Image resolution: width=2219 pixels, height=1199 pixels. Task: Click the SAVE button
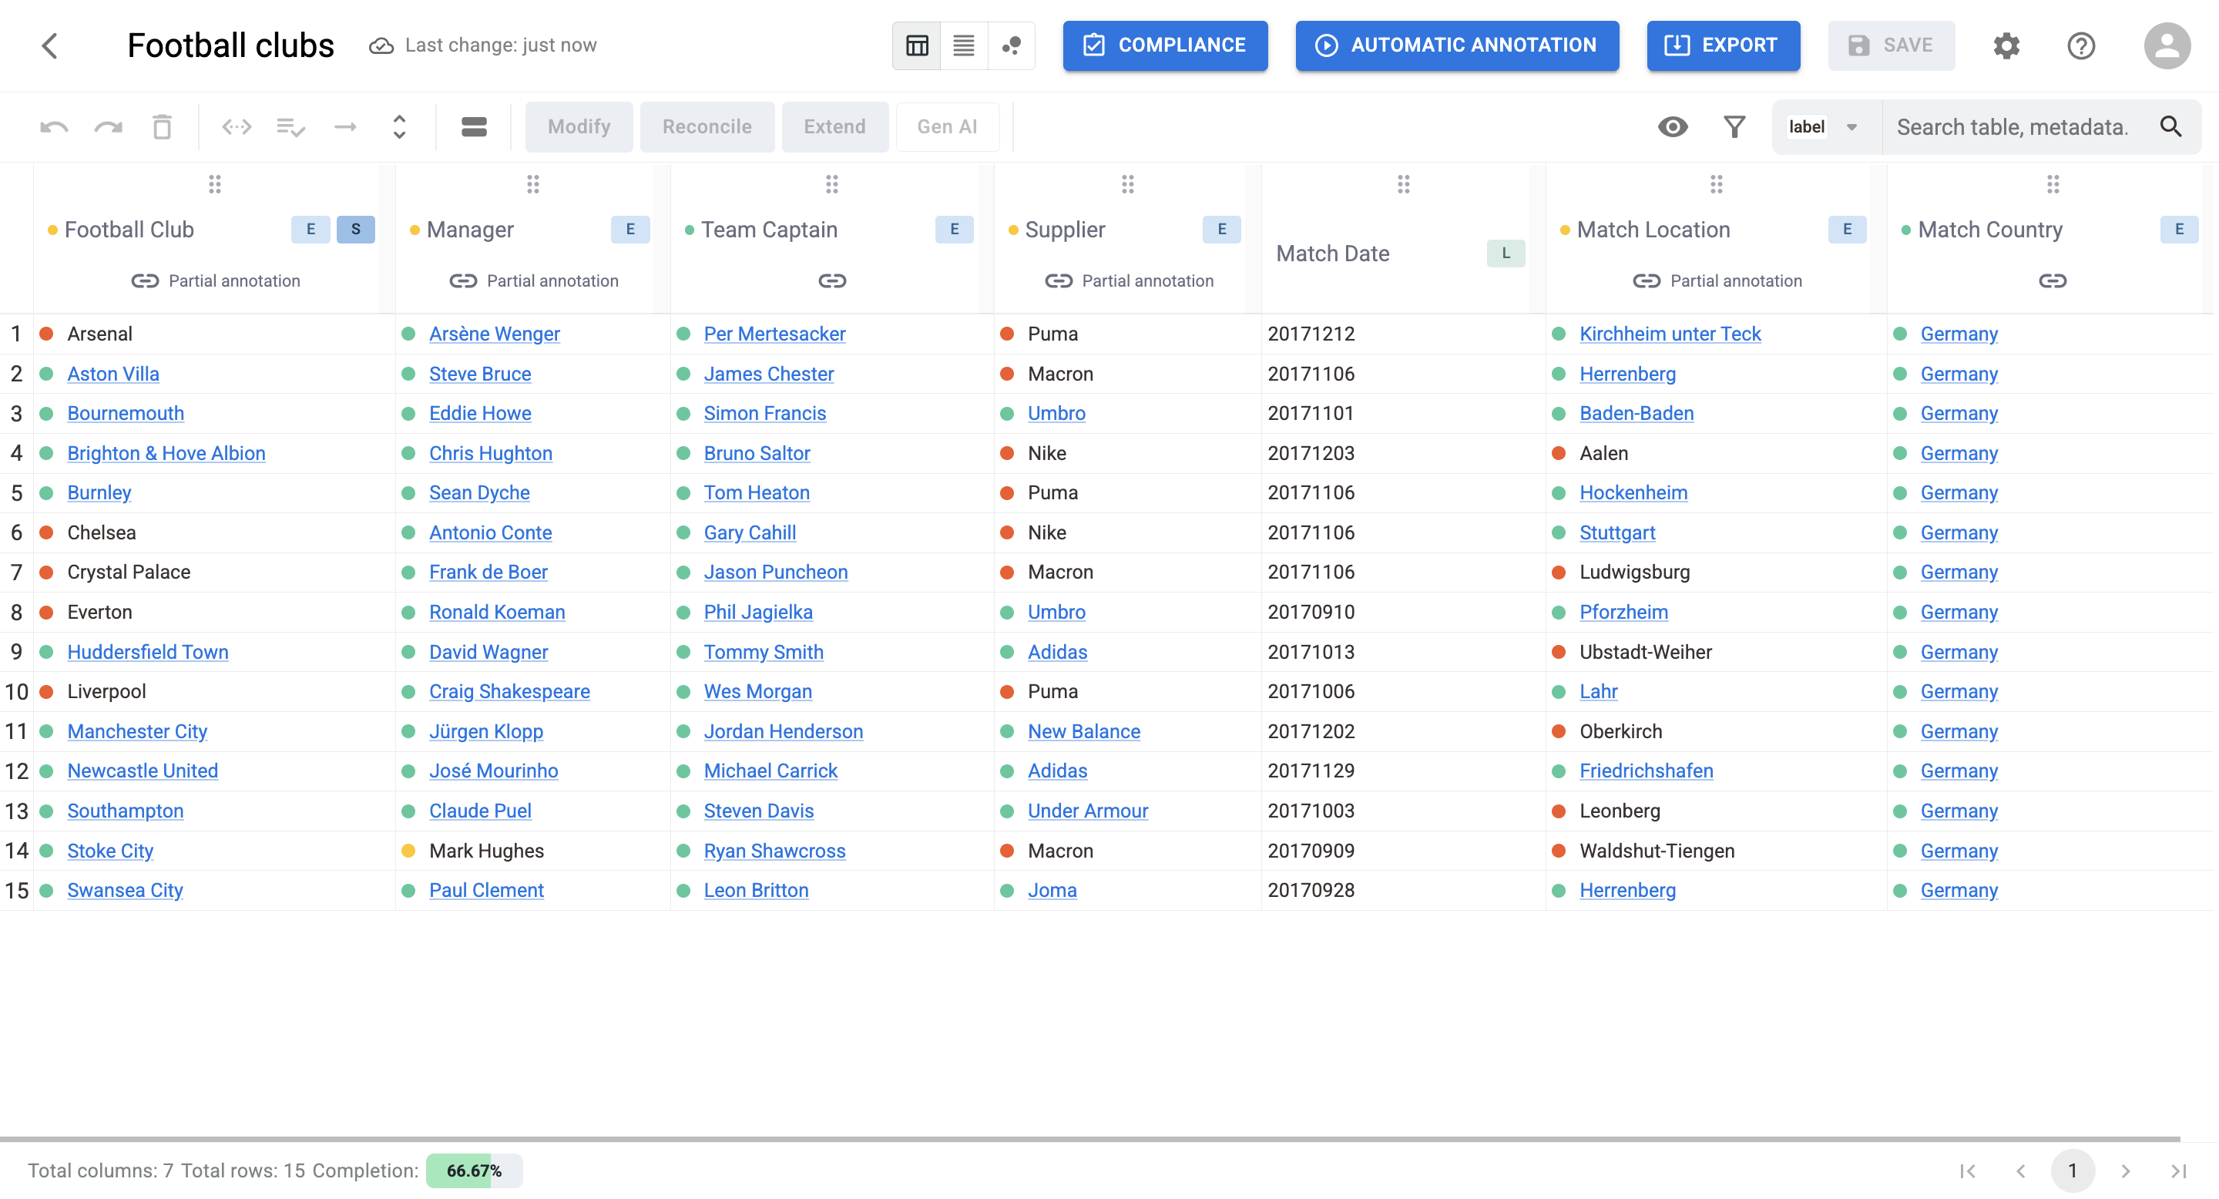(x=1891, y=45)
